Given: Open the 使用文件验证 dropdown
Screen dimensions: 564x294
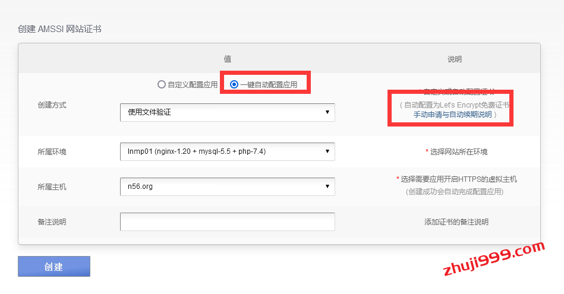Looking at the screenshot, I should [x=227, y=112].
